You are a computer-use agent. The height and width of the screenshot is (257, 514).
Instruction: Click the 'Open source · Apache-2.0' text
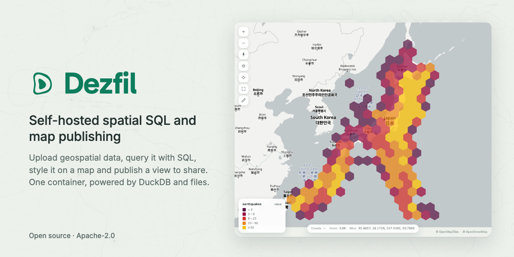(x=72, y=235)
